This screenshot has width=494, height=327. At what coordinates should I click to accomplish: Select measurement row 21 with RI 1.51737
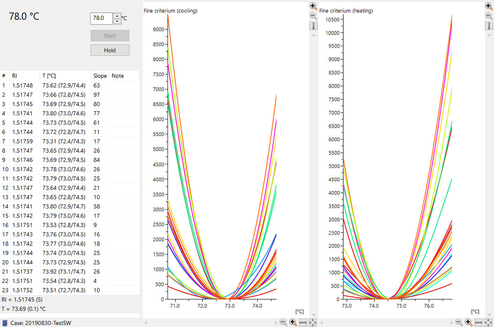pyautogui.click(x=62, y=271)
